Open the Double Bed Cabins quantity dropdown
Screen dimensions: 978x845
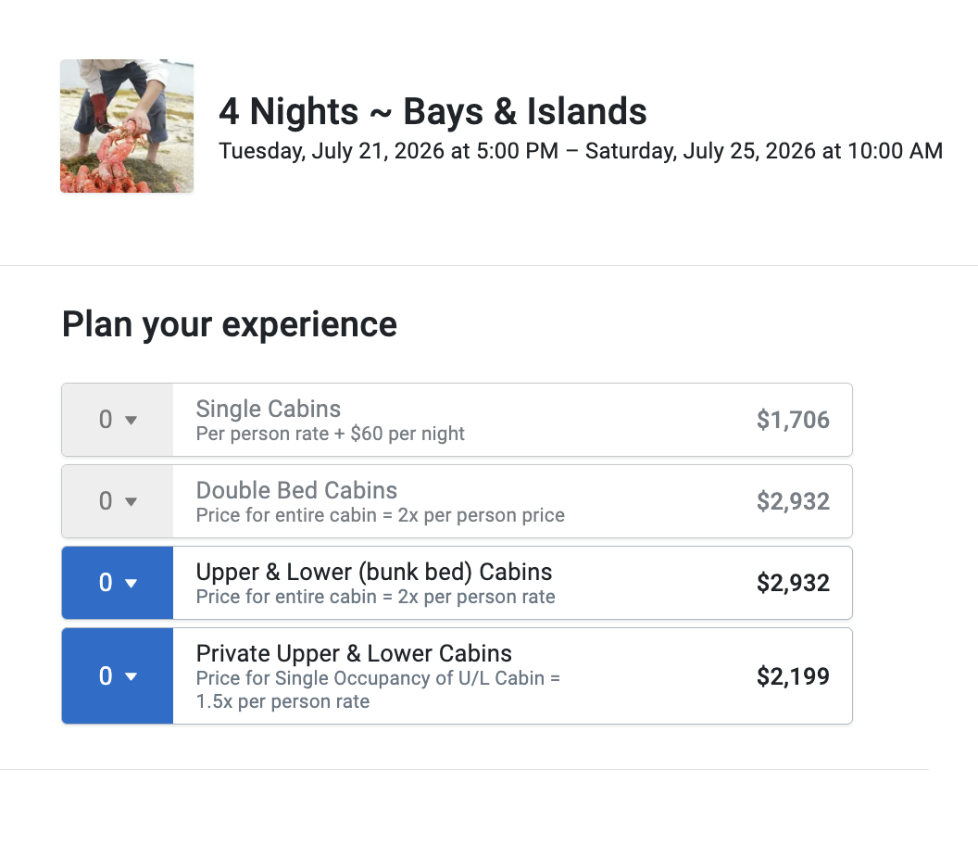point(118,501)
